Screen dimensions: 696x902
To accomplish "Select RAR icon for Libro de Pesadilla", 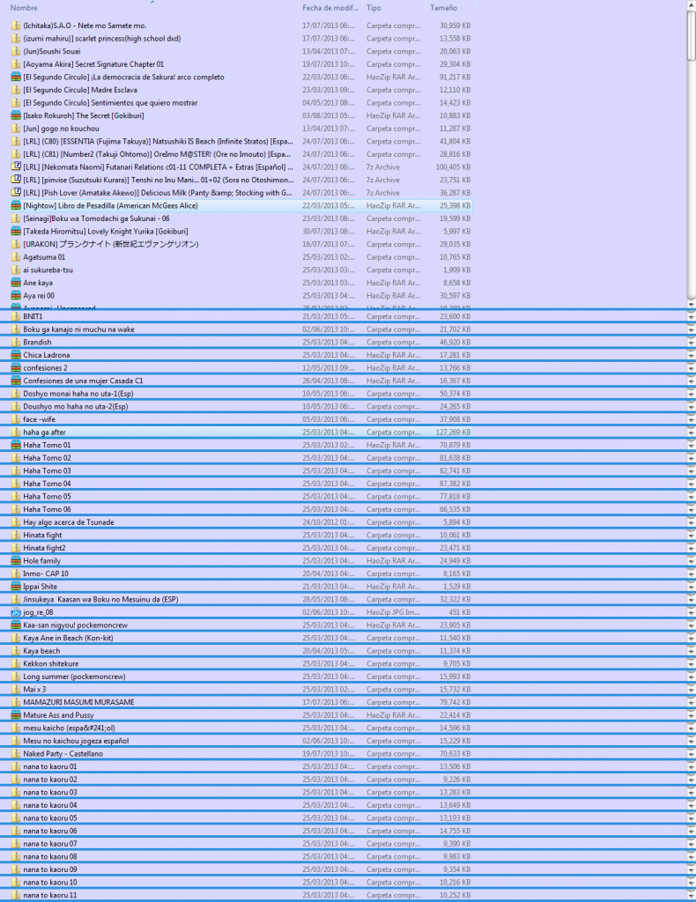I will (16, 205).
